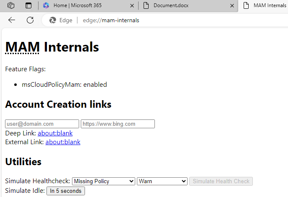The height and width of the screenshot is (197, 288).
Task: Reload the page with refresh icon
Action: click(x=30, y=20)
